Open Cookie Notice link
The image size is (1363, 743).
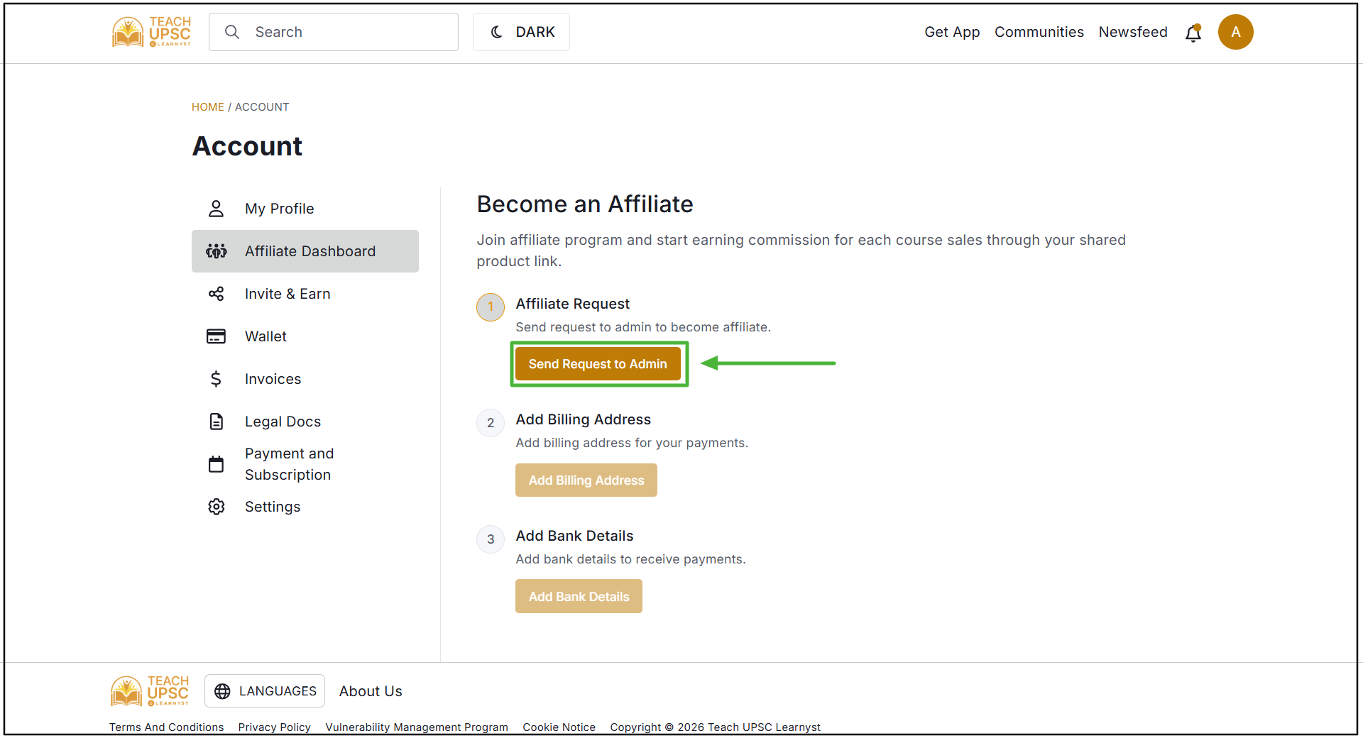tap(559, 727)
